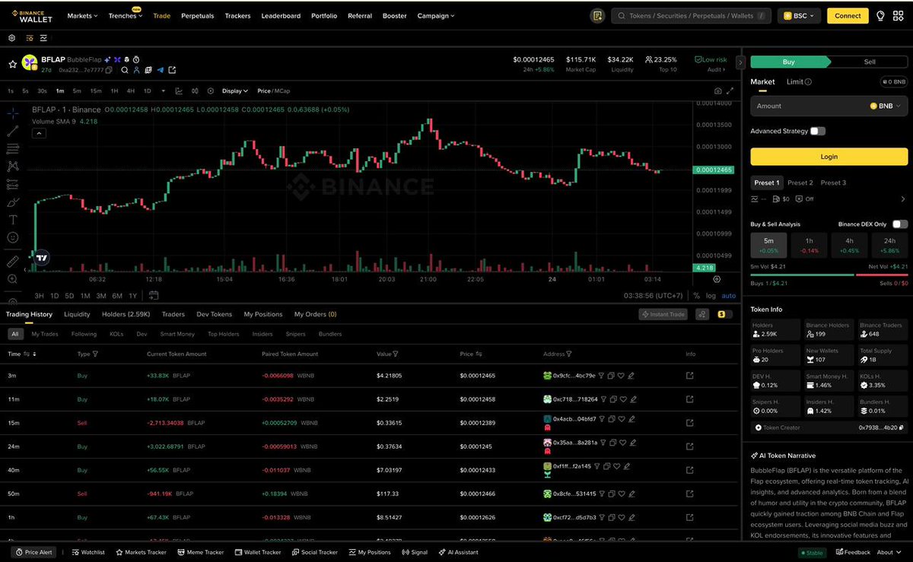This screenshot has height=562, width=913.
Task: Open the yellow notes icon beside search
Action: (598, 15)
